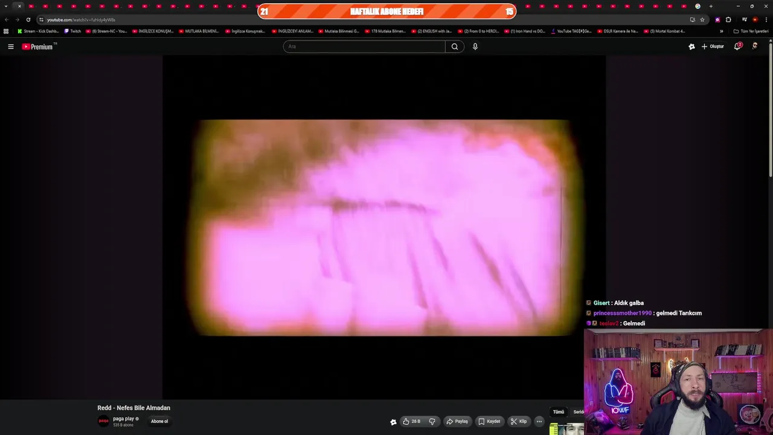This screenshot has height=435, width=773.
Task: Open the media control music-note icon
Action: tap(745, 19)
